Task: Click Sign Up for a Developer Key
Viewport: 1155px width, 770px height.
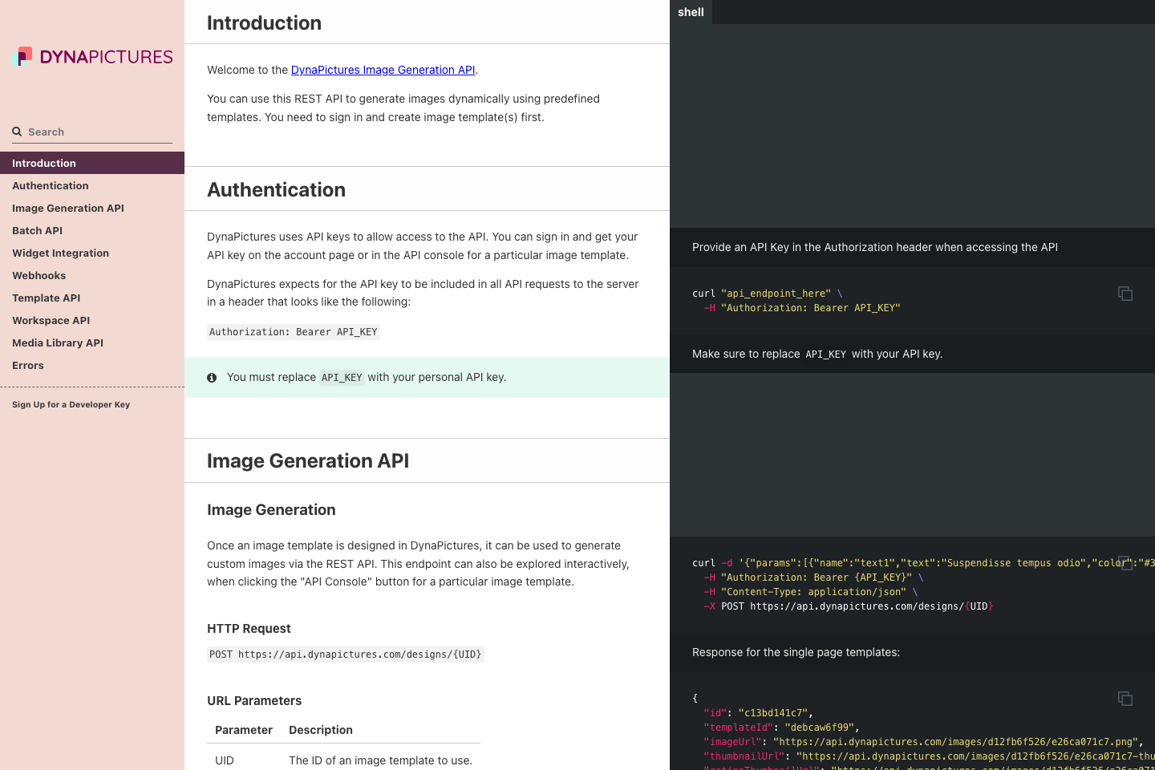Action: (70, 404)
